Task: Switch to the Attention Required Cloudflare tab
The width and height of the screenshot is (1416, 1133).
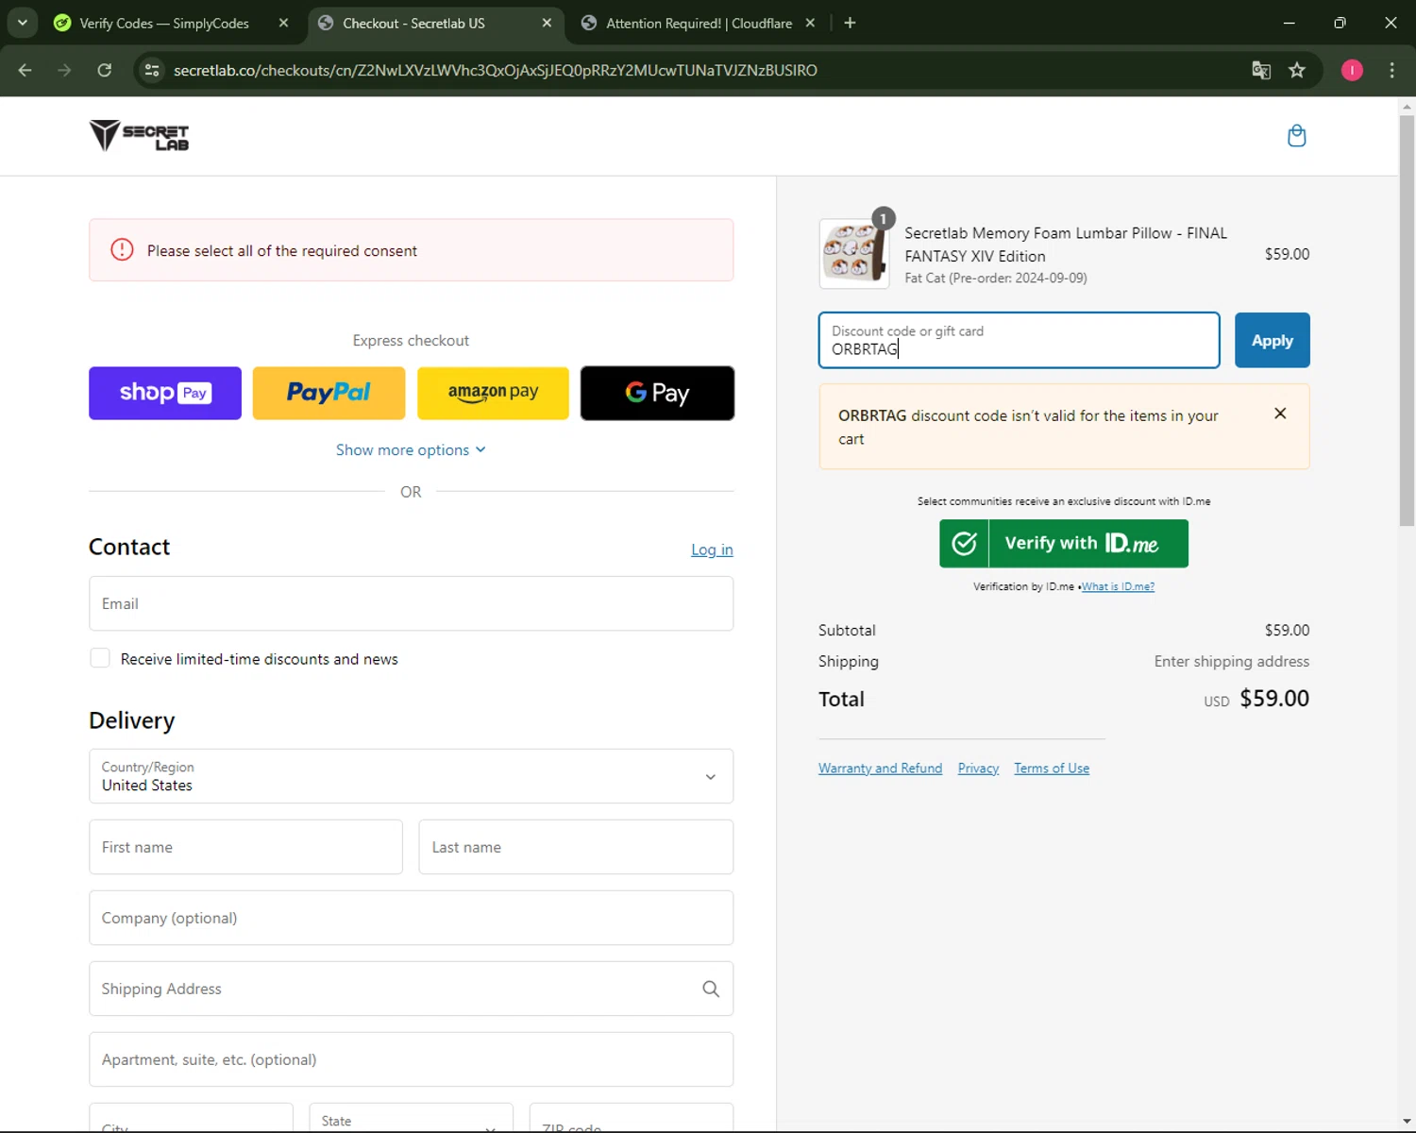Action: click(x=699, y=23)
